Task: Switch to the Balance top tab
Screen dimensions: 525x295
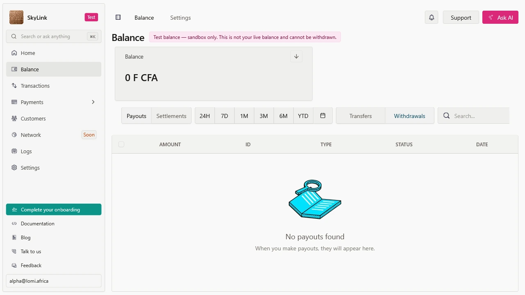Action: point(144,18)
